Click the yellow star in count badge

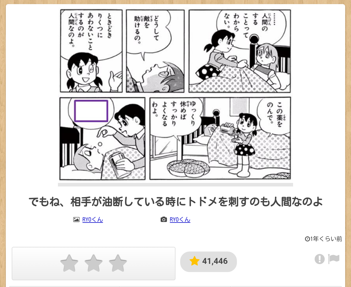click(x=194, y=261)
